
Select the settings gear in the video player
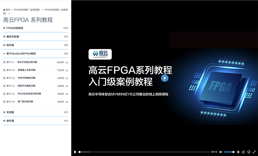point(238,152)
